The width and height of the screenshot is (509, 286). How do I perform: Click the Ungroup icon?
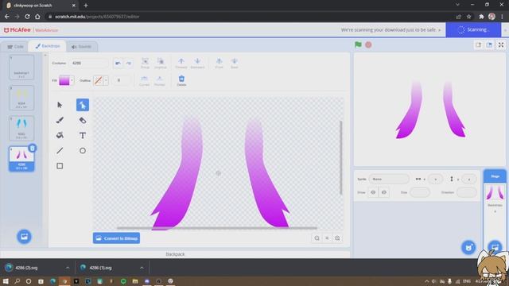pyautogui.click(x=161, y=63)
